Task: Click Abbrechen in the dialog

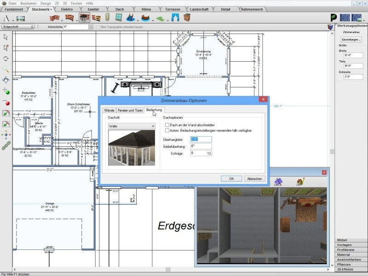Action: [x=255, y=178]
